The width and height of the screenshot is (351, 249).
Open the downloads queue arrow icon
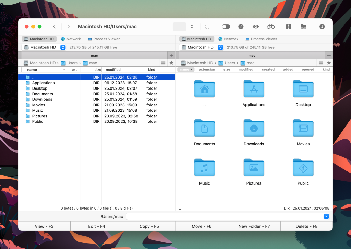click(x=322, y=27)
